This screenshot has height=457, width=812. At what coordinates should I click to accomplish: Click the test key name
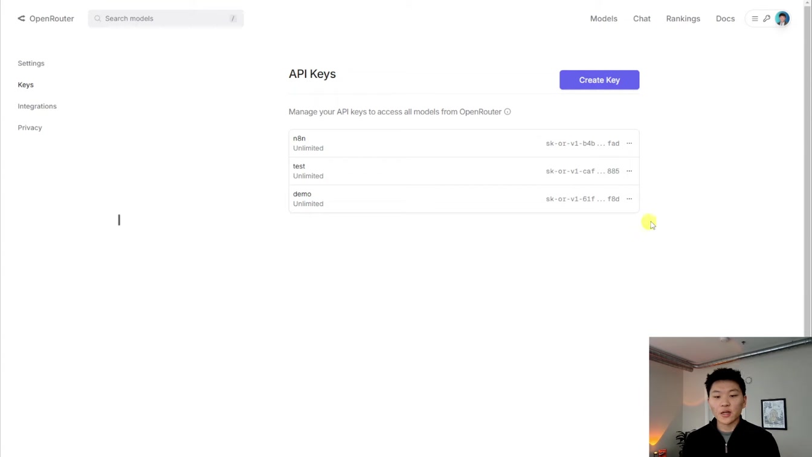(x=299, y=166)
